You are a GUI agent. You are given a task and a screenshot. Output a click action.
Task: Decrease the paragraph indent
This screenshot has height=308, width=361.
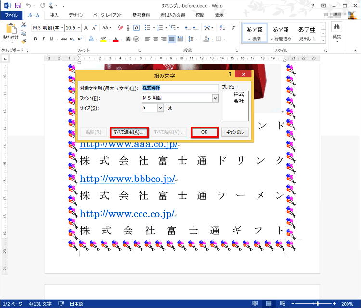[x=188, y=28]
